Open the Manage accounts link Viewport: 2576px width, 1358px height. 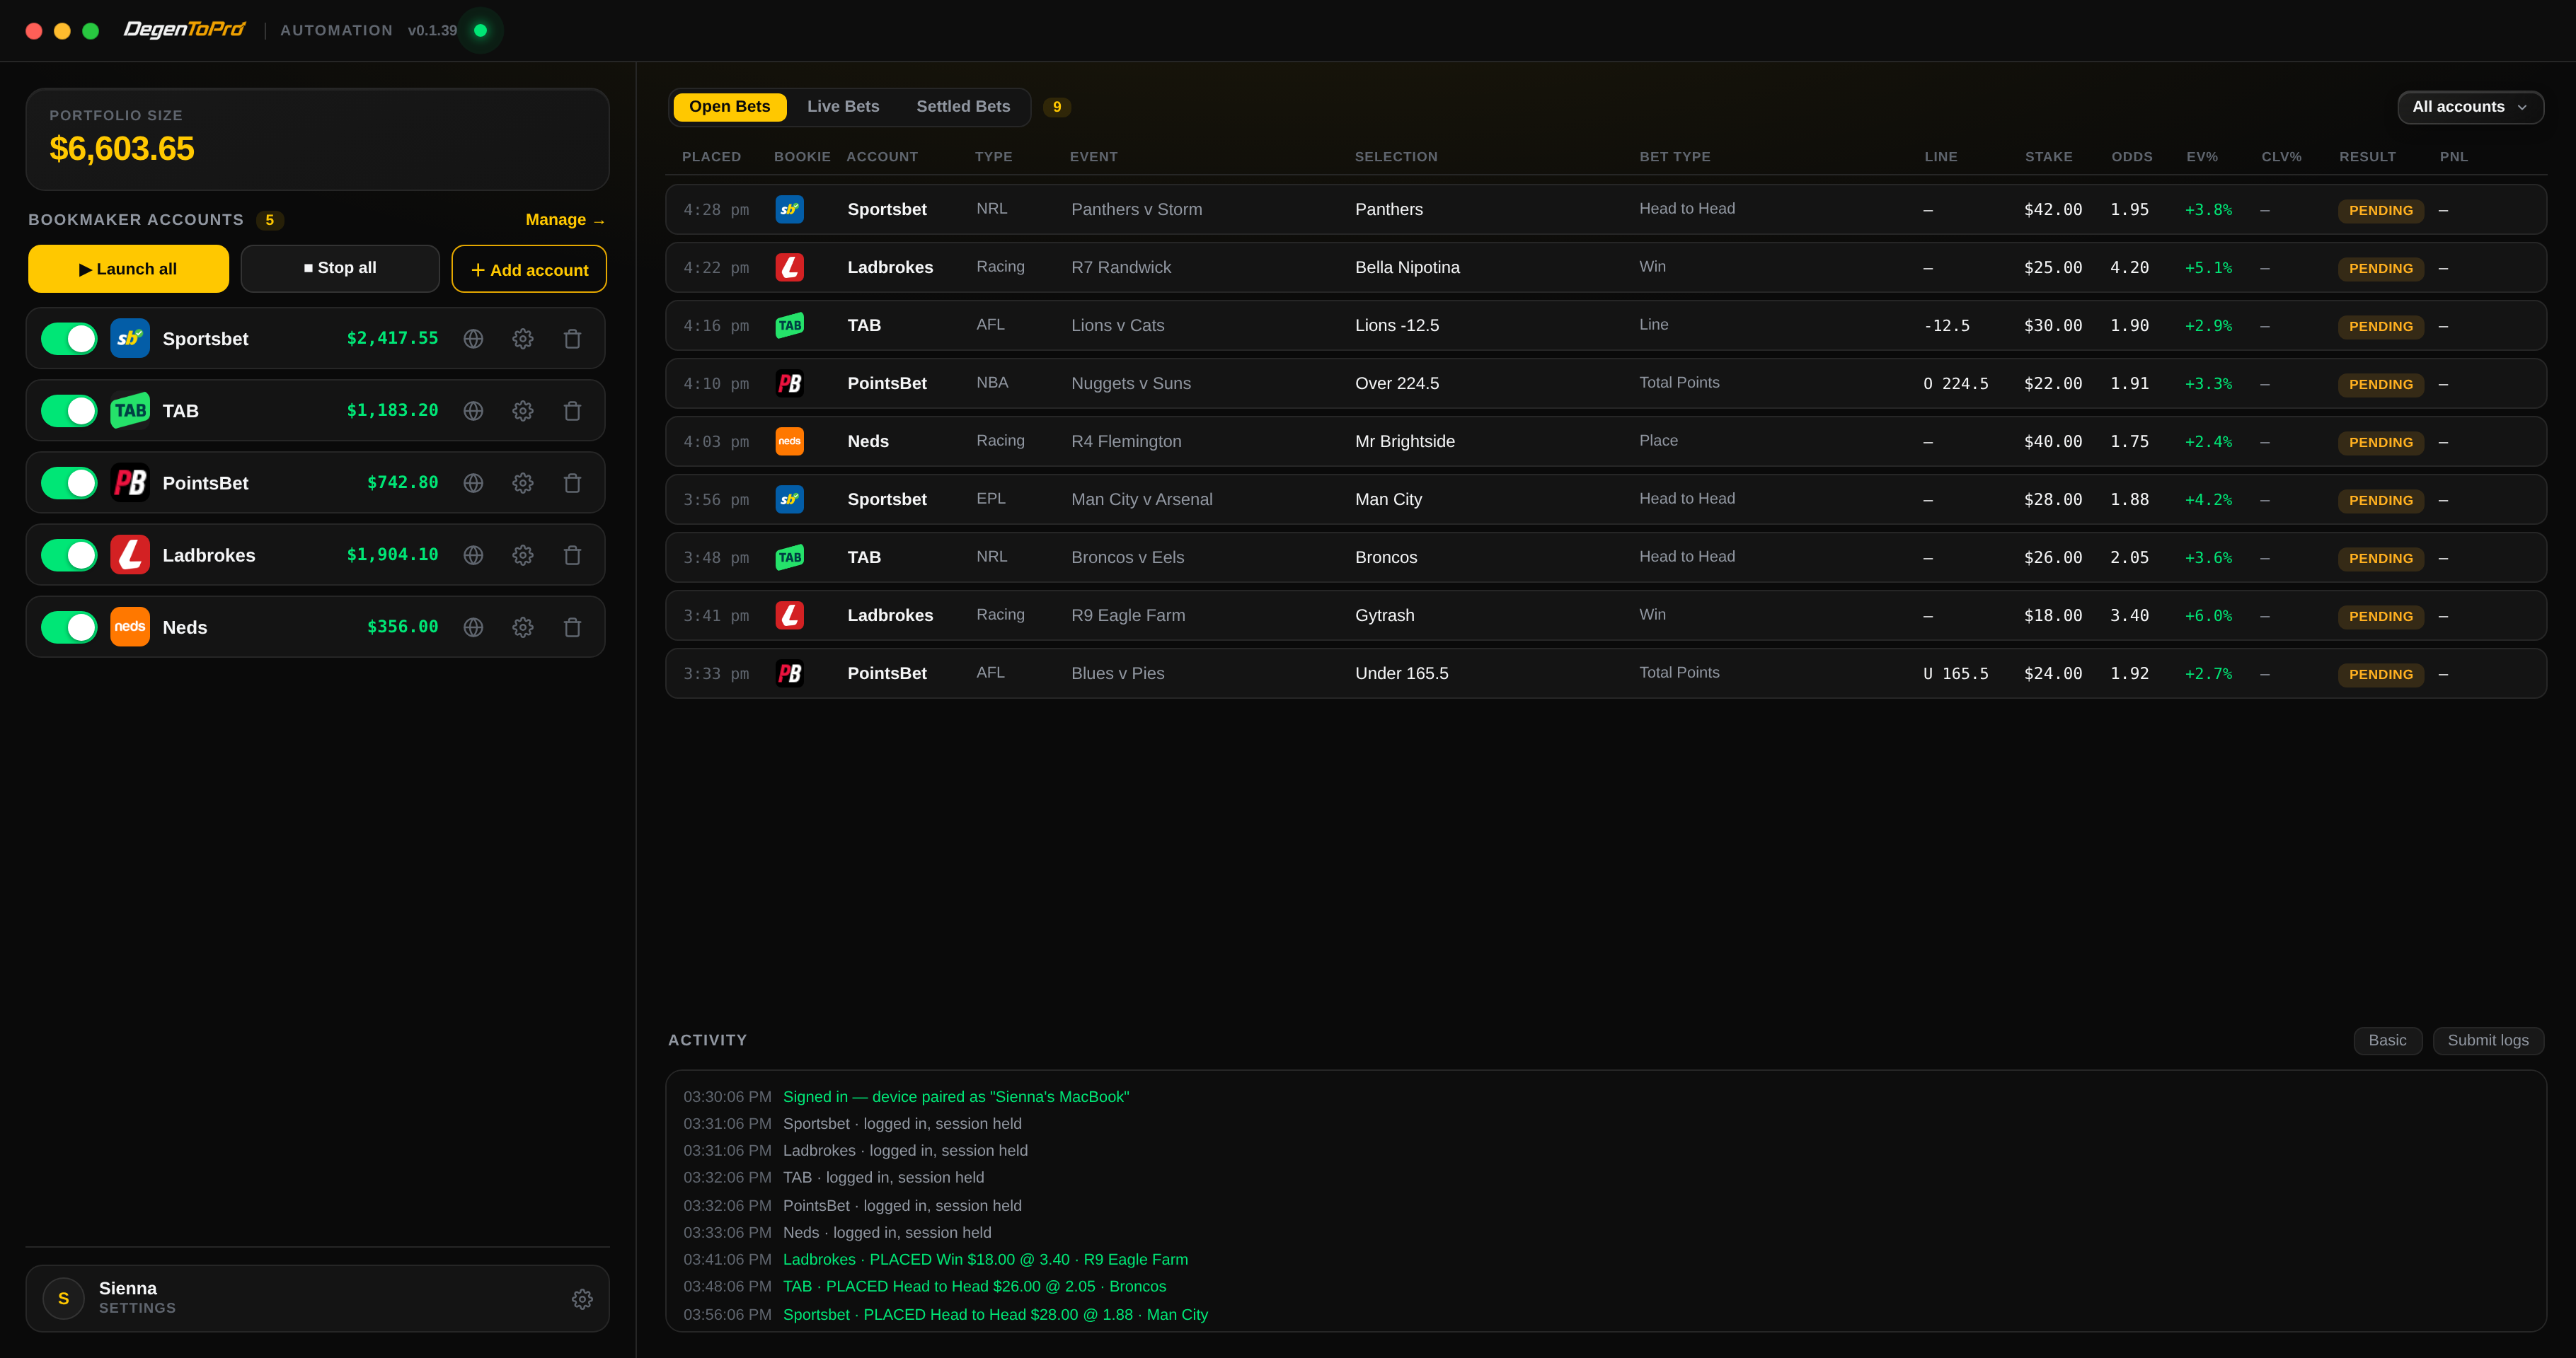[566, 220]
